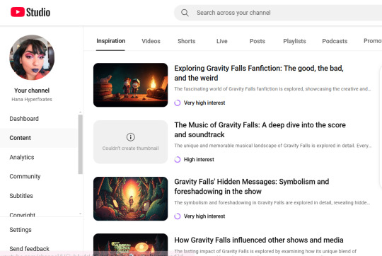Viewport: 382px width, 256px height.
Task: Switch to the Promotions tab
Action: 373,41
